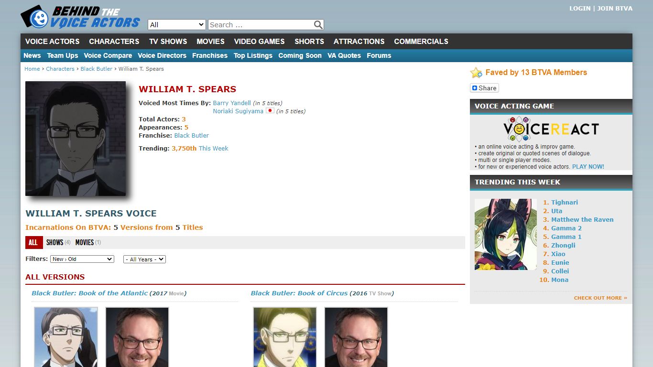Click the This Week trending link
The image size is (653, 367).
pyautogui.click(x=214, y=148)
